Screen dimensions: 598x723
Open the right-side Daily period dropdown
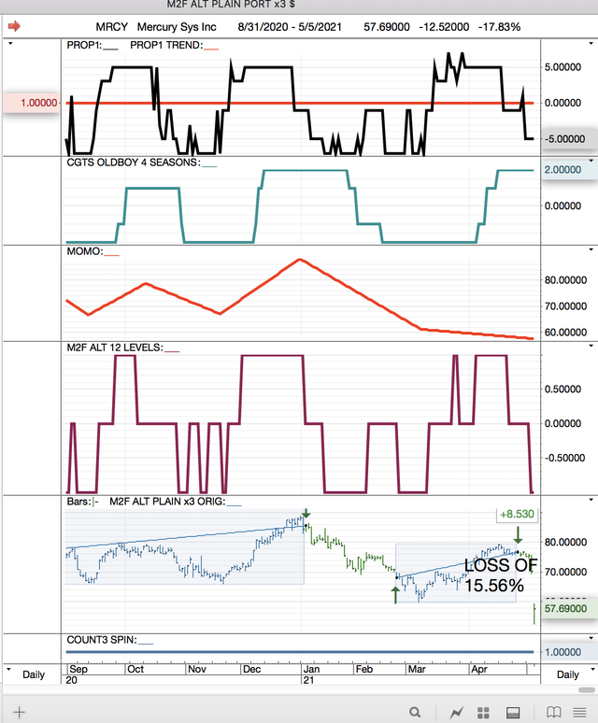pyautogui.click(x=591, y=669)
